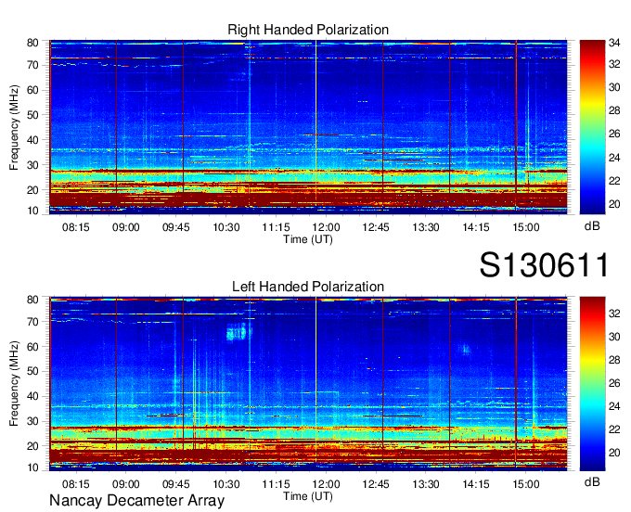Click the "Frequency (MHz)" axis label of the Right Handed plot

click(14, 127)
